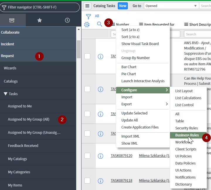Open the Wizards module
This screenshot has width=211, height=190.
pyautogui.click(x=38, y=68)
